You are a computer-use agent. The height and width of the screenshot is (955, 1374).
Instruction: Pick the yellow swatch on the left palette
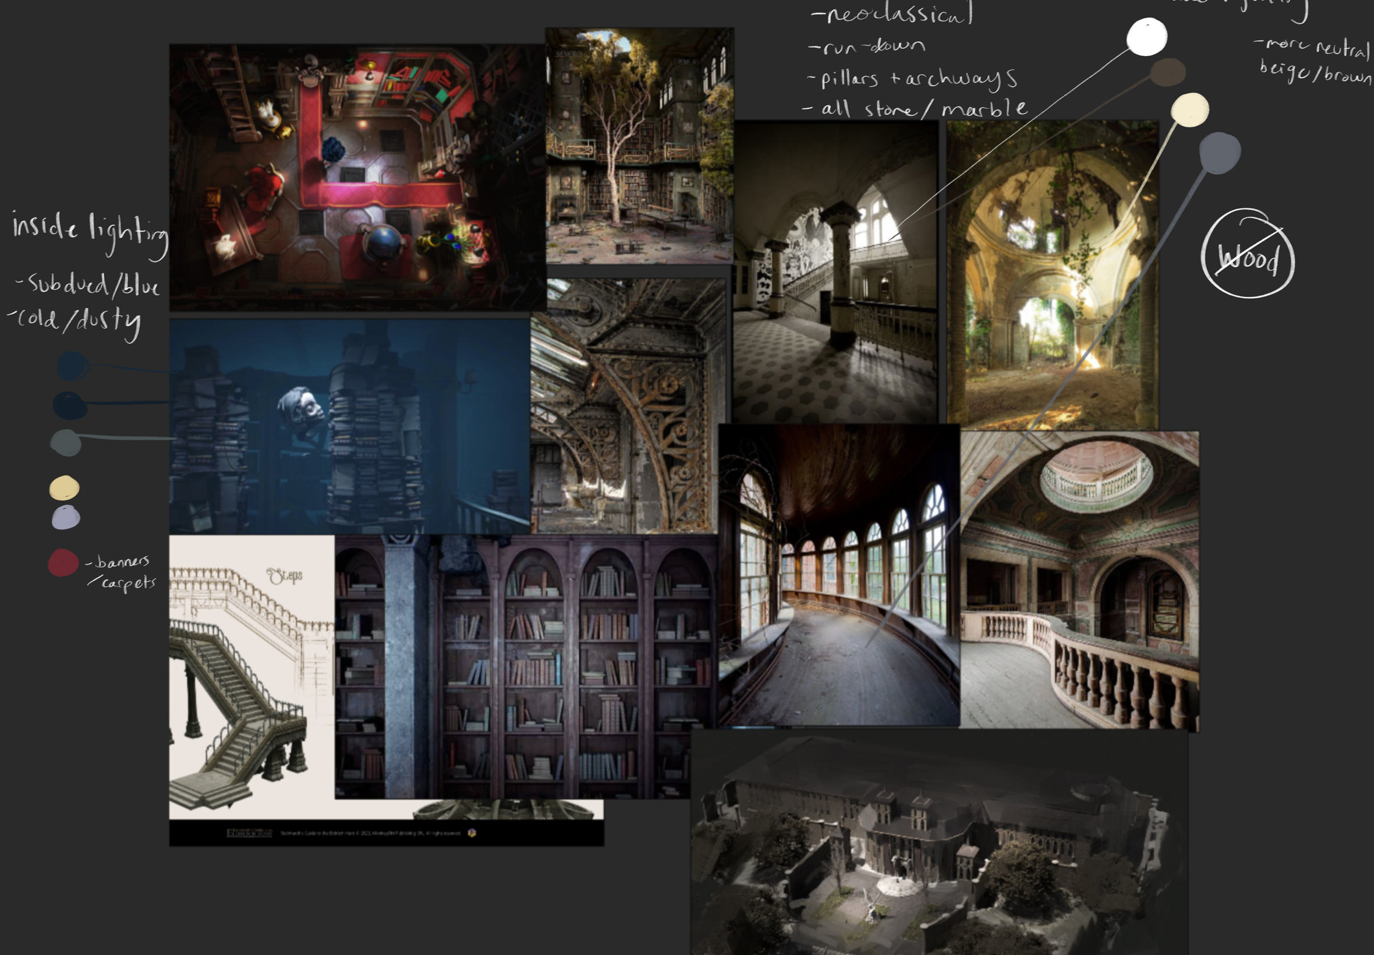[x=64, y=487]
